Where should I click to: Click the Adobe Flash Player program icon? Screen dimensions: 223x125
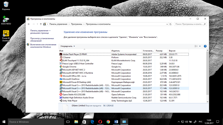(x=61, y=54)
